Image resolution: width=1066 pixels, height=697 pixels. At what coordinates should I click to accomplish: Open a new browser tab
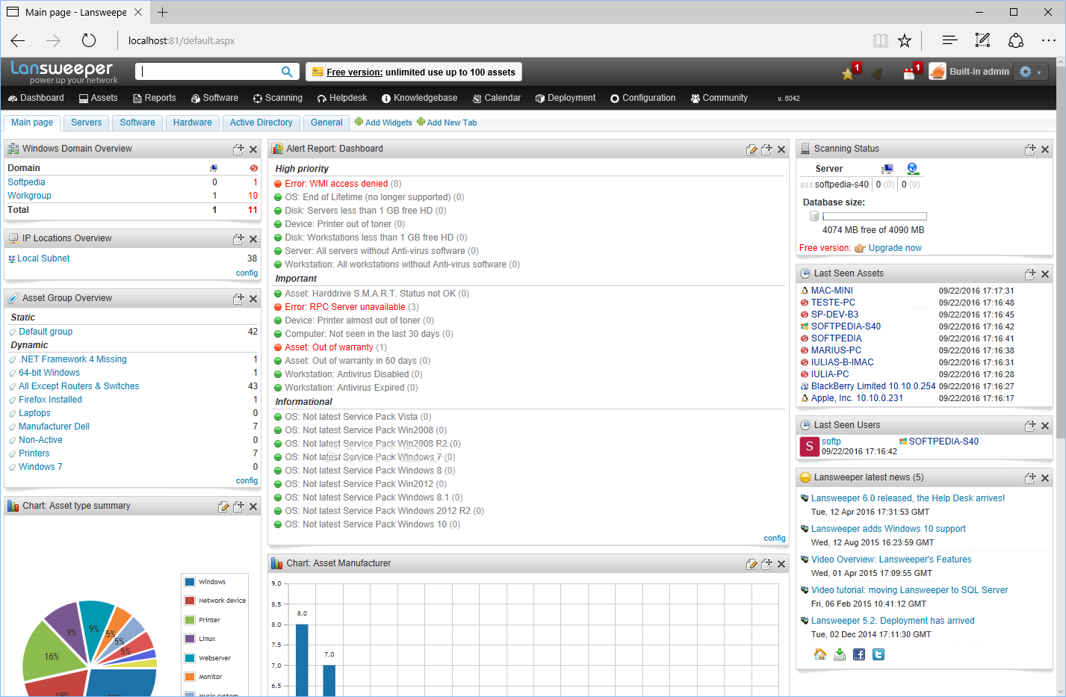(x=162, y=12)
